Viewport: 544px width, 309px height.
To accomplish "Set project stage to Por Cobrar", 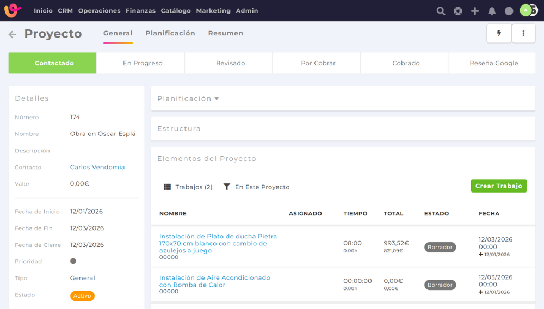I will point(318,63).
